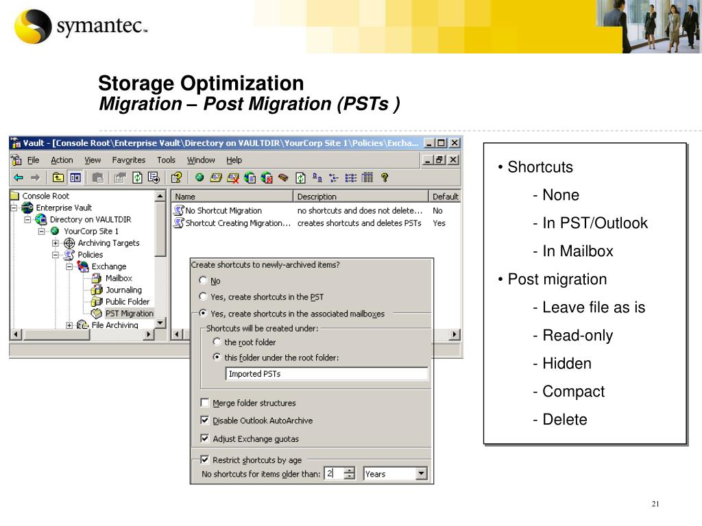
Task: Open the Help menu
Action: click(x=234, y=160)
